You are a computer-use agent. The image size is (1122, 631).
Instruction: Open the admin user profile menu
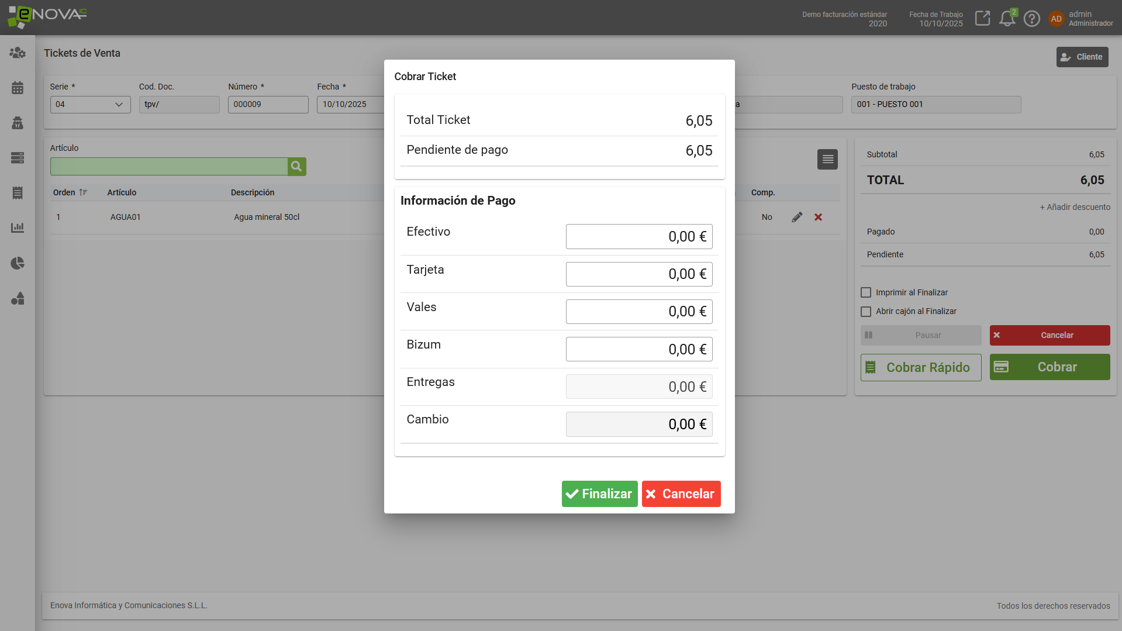[1080, 19]
